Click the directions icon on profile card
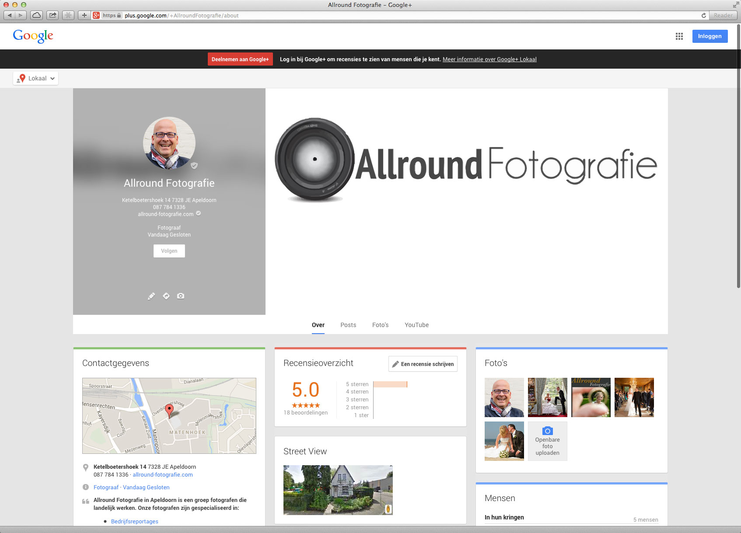Viewport: 741px width, 533px height. click(166, 296)
